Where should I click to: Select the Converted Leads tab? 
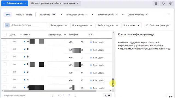click(138, 14)
